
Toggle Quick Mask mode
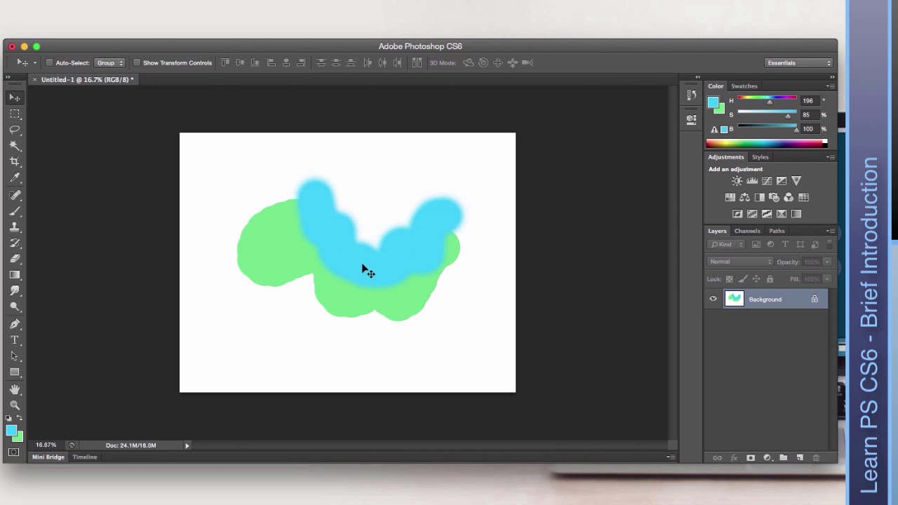coord(15,452)
